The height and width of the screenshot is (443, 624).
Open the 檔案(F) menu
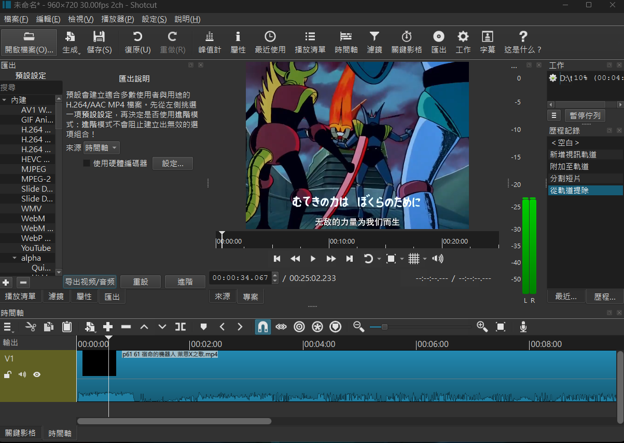click(x=16, y=19)
